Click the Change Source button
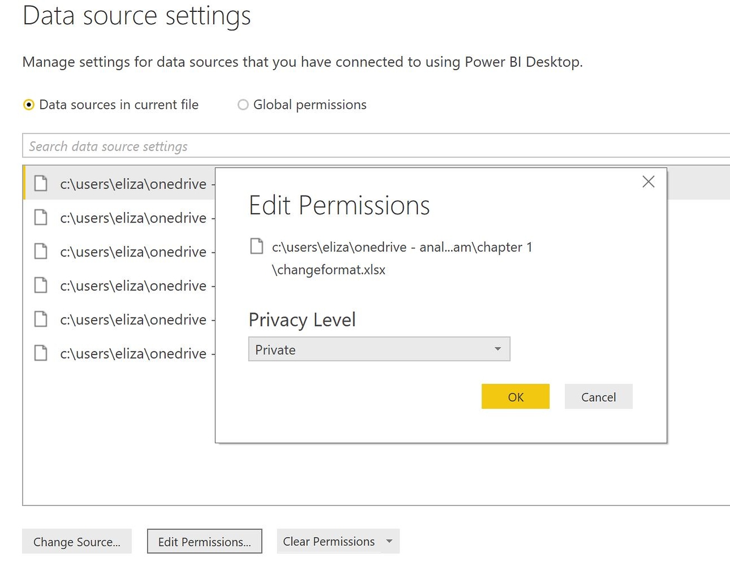The height and width of the screenshot is (566, 730). (x=76, y=541)
